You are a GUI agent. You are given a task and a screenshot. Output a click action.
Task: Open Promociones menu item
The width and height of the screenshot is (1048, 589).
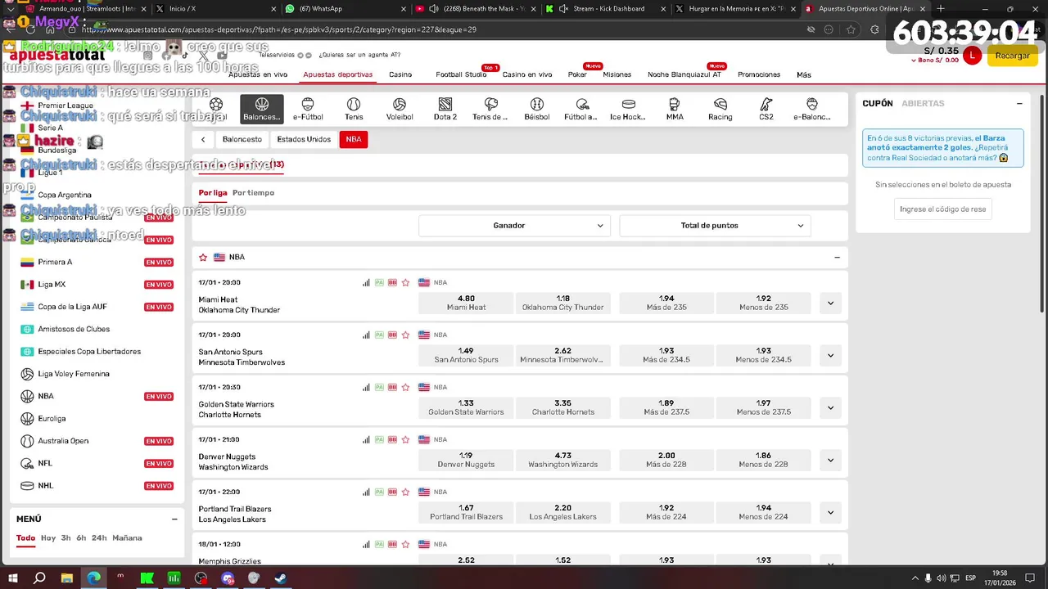coord(759,74)
